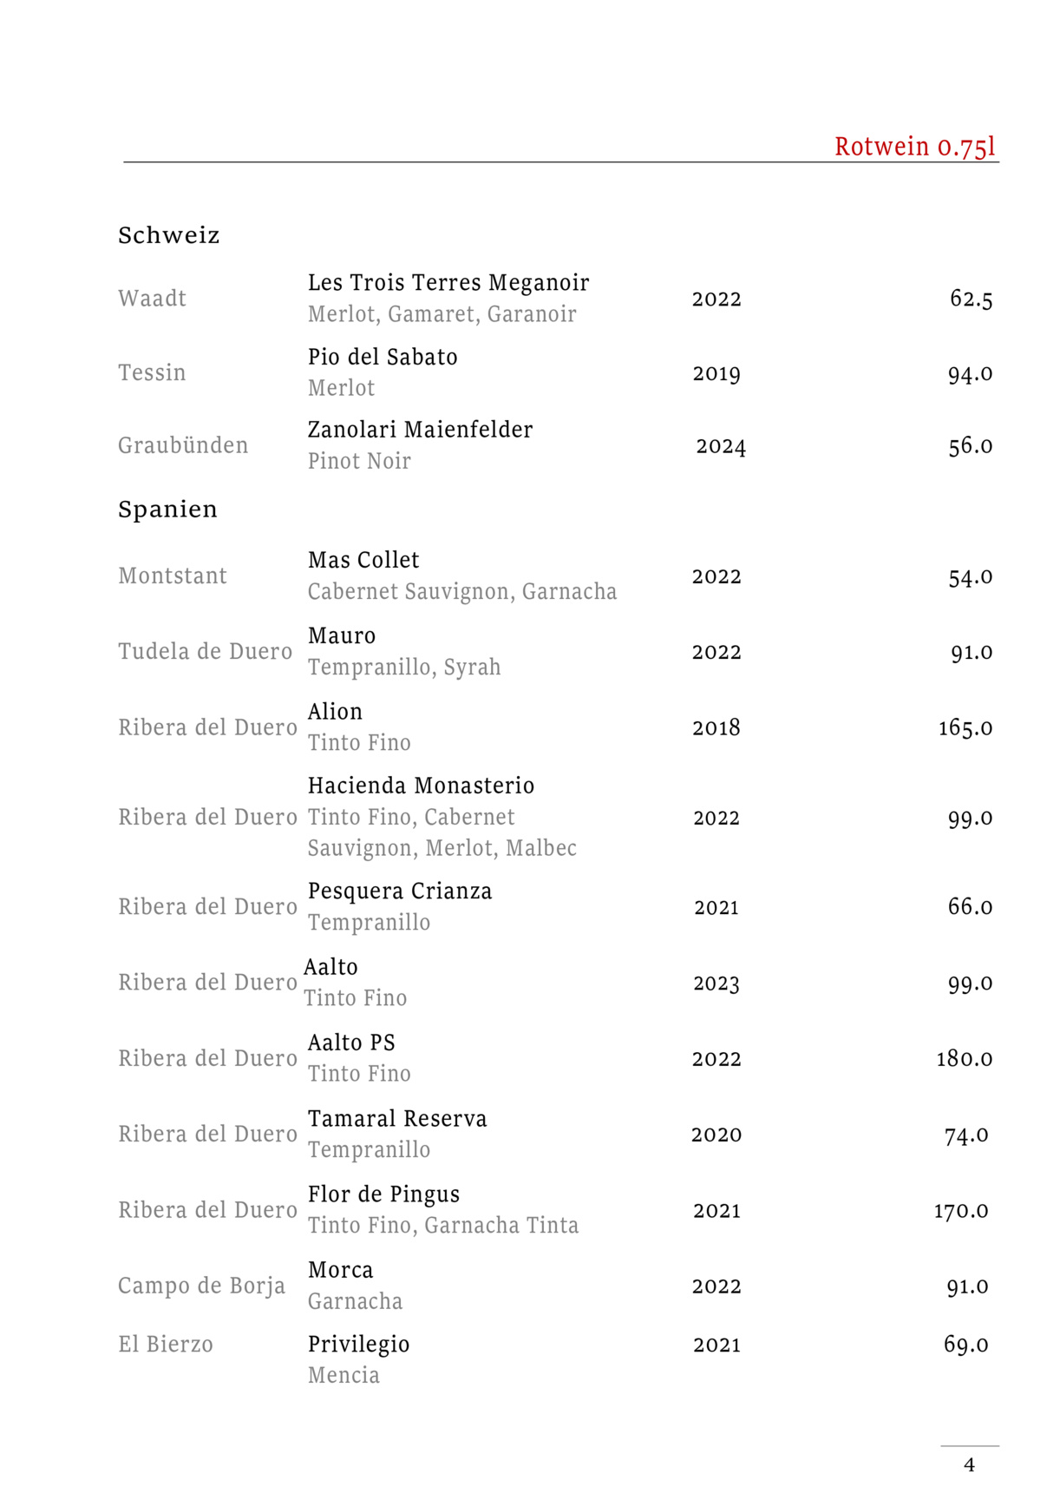Select the price 165.0 for Alion
The image size is (1060, 1500).
[x=965, y=727]
